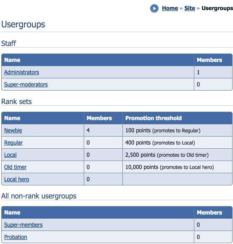Open the Local rank usergroup

(10, 155)
